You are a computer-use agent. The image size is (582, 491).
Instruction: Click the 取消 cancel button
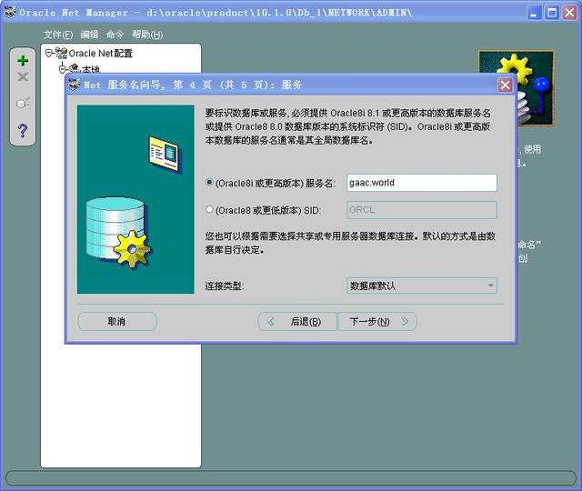pos(117,321)
